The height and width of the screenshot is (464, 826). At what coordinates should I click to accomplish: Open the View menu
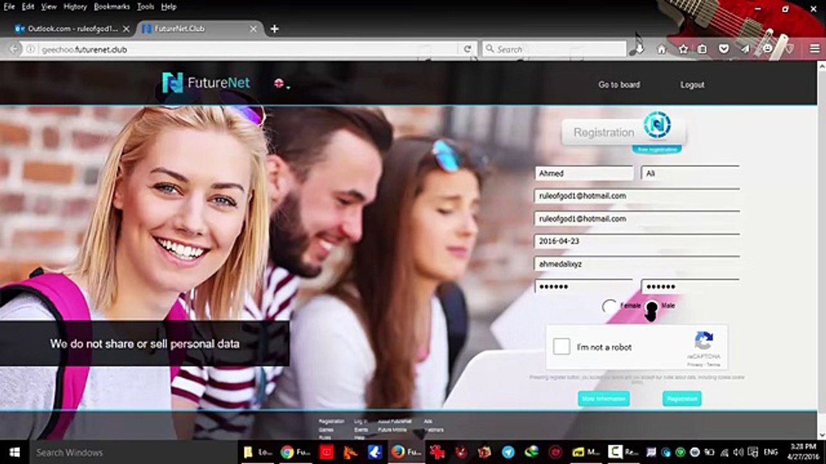pos(49,6)
